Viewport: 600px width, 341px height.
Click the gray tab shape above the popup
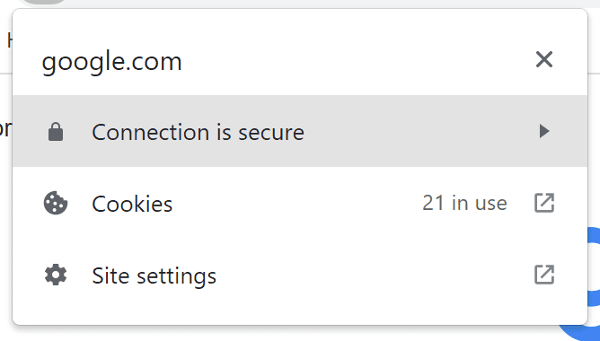tap(44, 2)
